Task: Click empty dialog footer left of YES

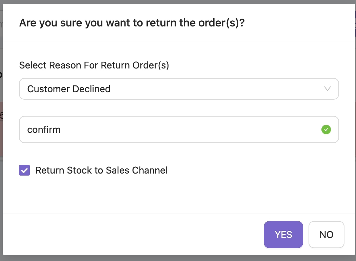Action: tap(132, 235)
